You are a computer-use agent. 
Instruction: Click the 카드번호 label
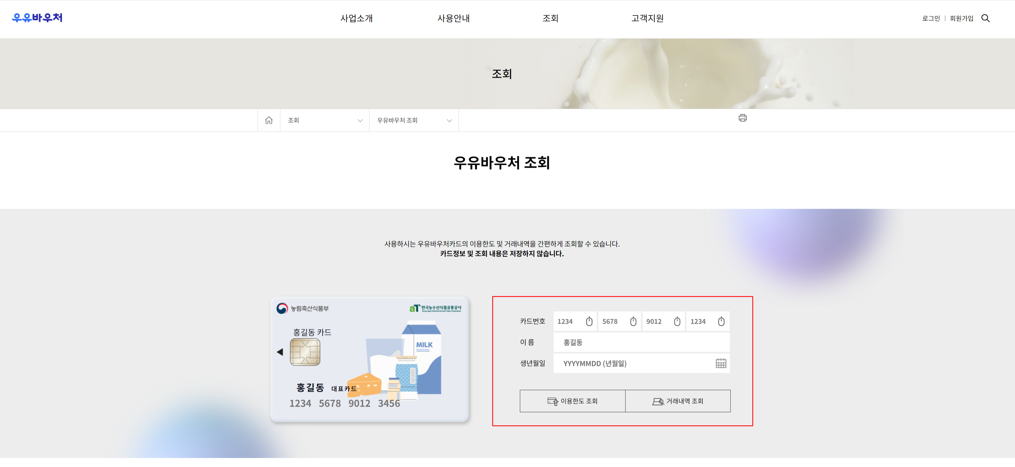pyautogui.click(x=532, y=321)
